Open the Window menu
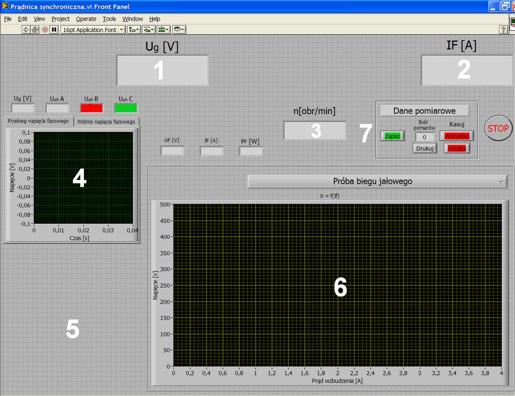Viewport: 515px width, 396px height. click(132, 19)
